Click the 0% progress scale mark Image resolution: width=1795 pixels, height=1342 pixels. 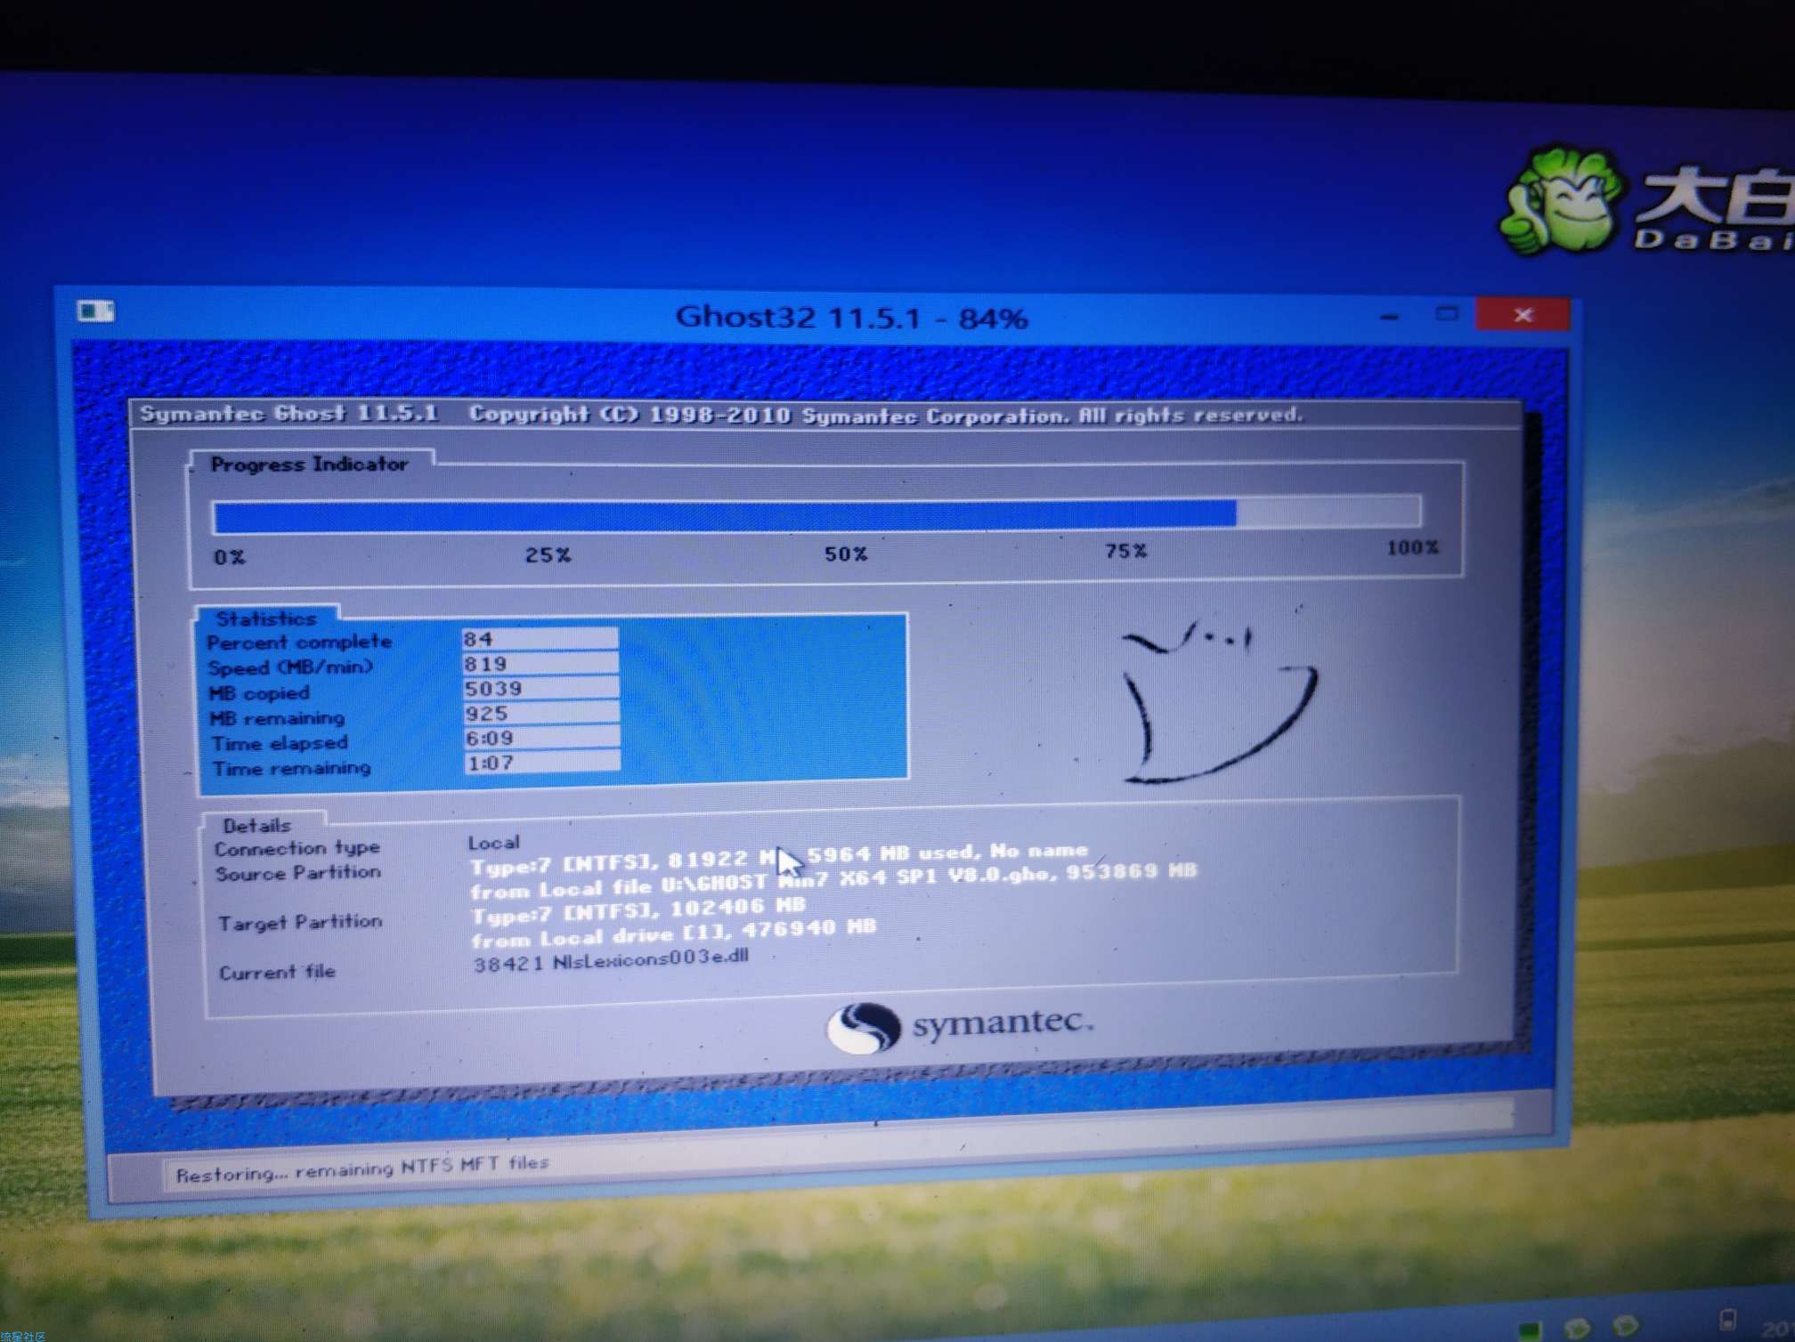point(229,557)
